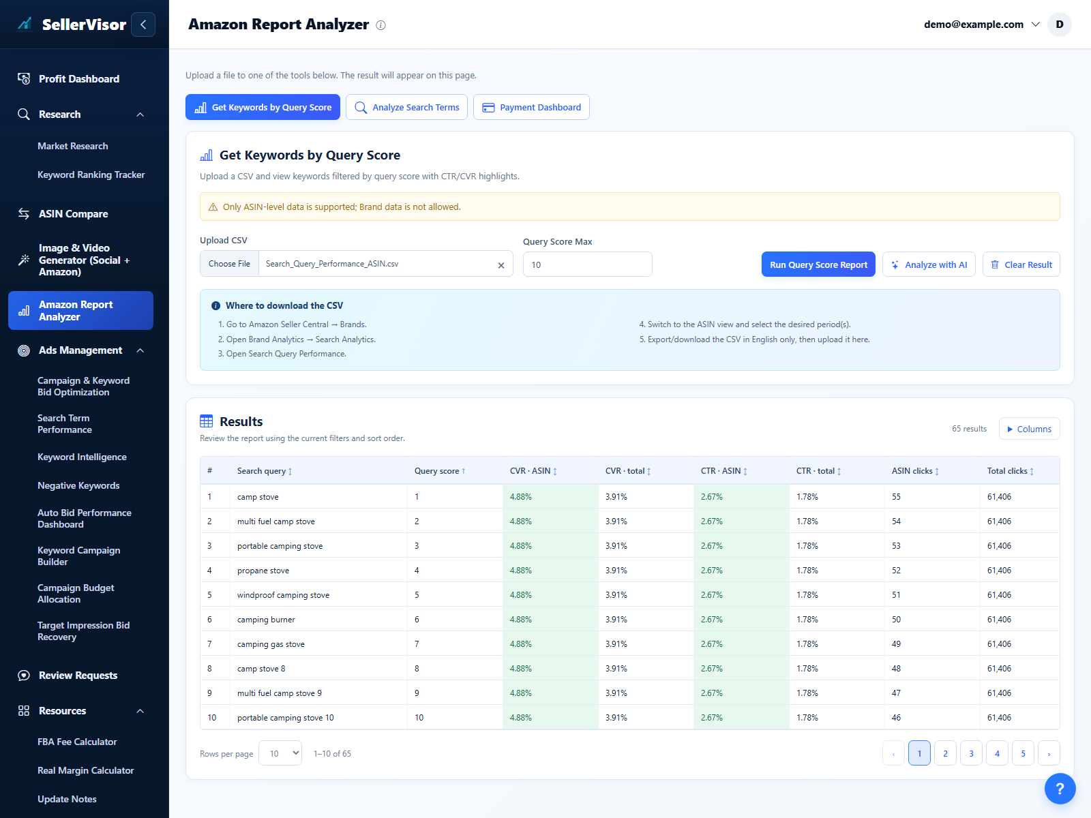Click the Amazon Report Analyzer bar-chart icon

coord(24,311)
